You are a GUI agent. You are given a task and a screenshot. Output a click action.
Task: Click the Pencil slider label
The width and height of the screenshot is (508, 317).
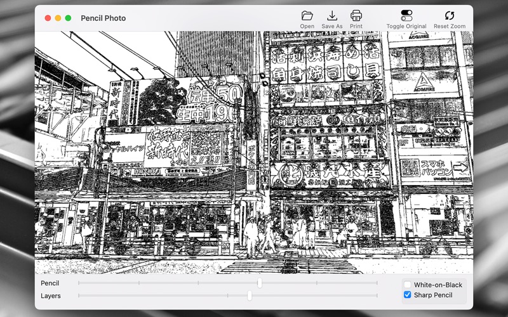[50, 283]
